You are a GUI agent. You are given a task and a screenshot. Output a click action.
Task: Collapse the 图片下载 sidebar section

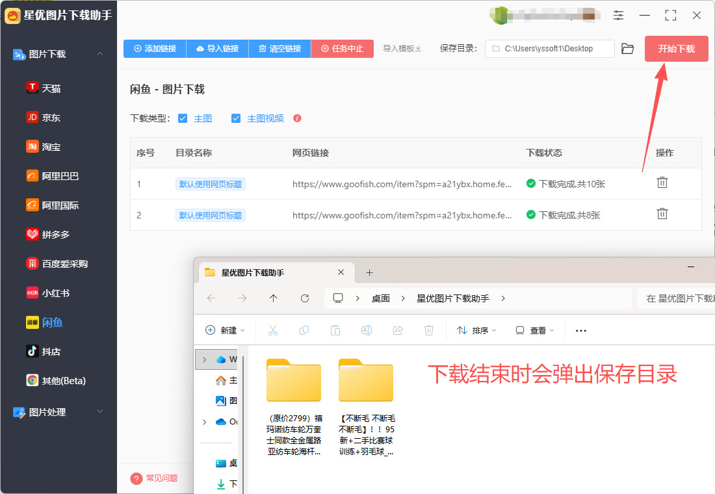point(100,54)
